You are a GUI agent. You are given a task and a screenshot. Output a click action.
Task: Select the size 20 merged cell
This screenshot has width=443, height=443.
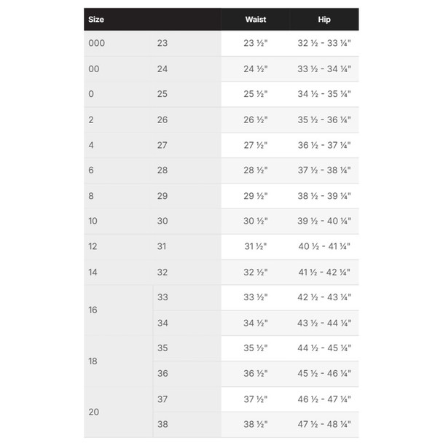[x=93, y=412]
